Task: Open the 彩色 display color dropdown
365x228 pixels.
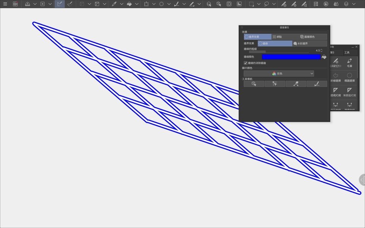Action: [279, 73]
